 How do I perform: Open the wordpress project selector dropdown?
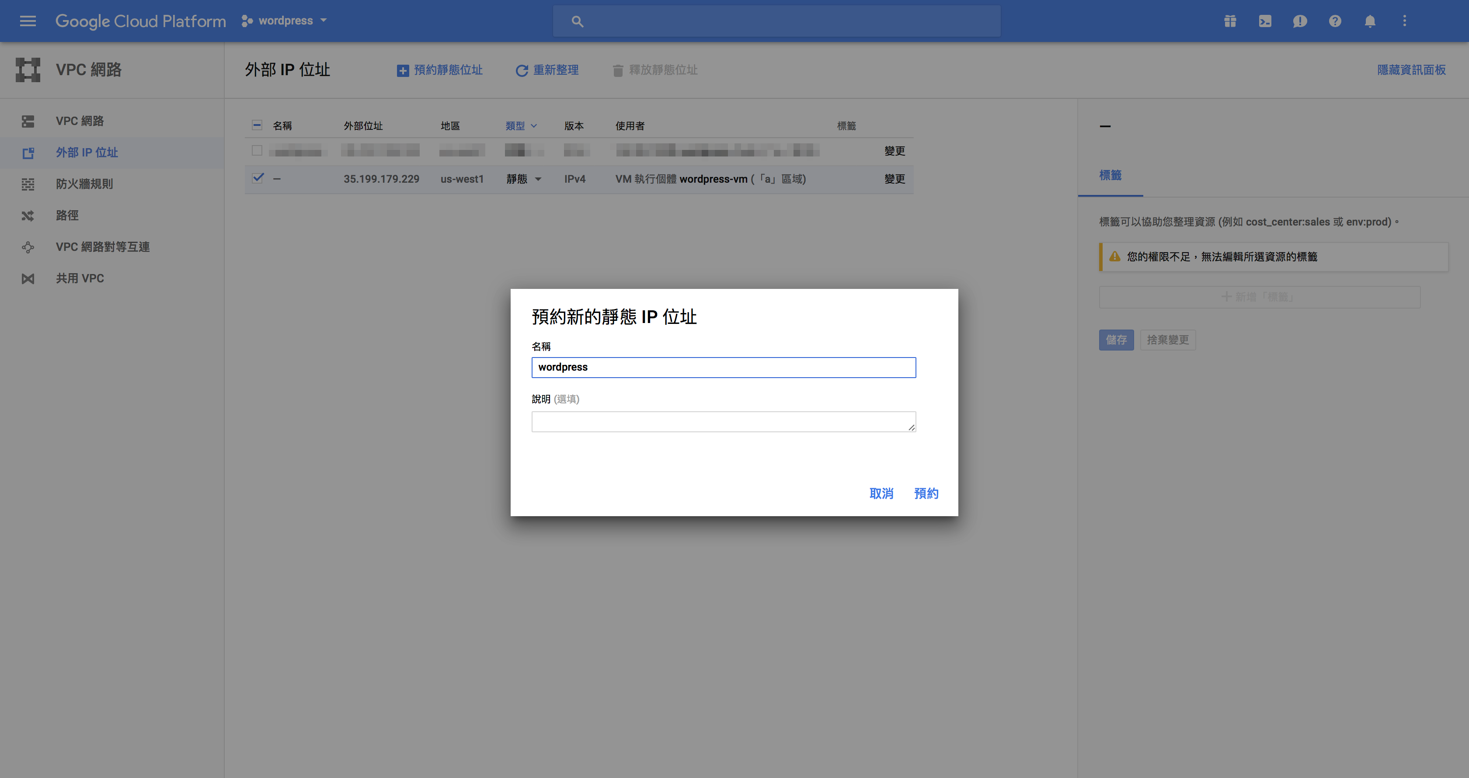(285, 21)
